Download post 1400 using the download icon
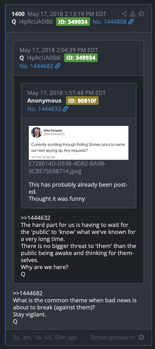 [x=133, y=14]
